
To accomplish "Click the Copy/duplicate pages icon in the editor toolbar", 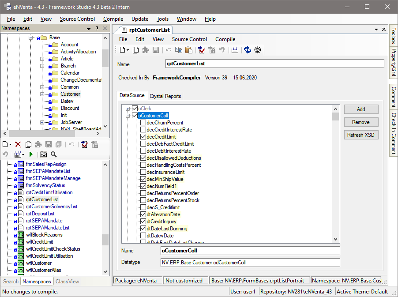I will pos(136,50).
